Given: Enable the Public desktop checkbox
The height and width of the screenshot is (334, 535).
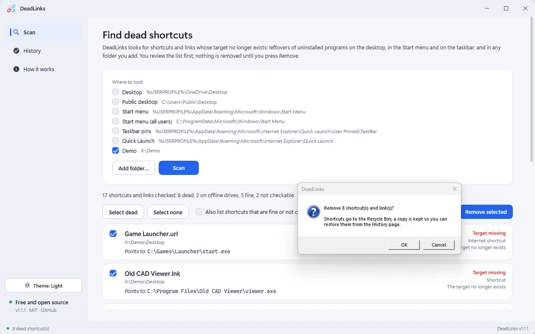Looking at the screenshot, I should (x=116, y=101).
